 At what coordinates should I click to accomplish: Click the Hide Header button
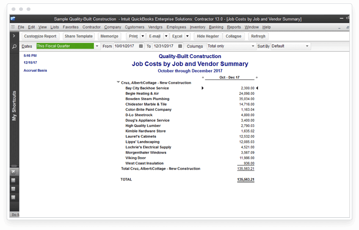tap(208, 36)
